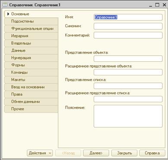Open the Формы tab
168x160 pixels.
[31, 65]
